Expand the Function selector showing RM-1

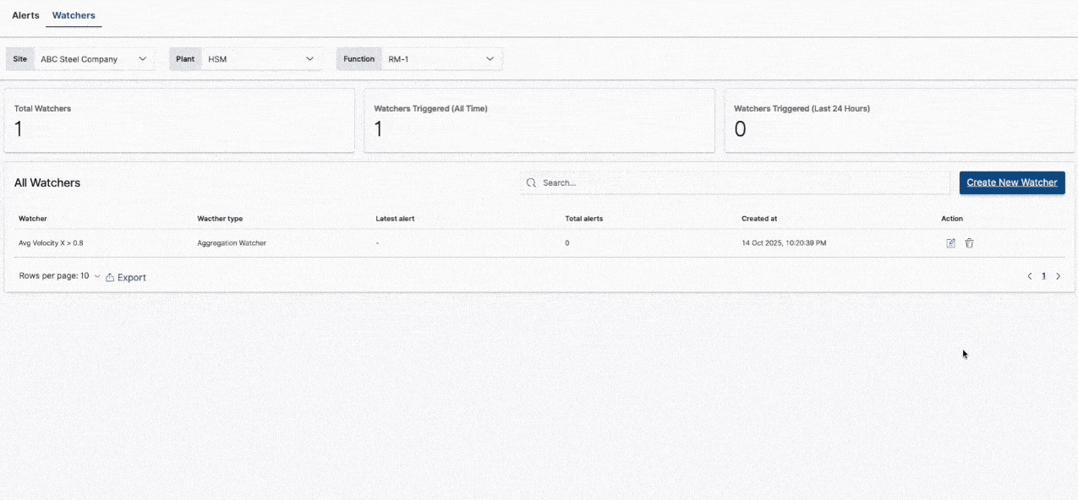coord(440,59)
